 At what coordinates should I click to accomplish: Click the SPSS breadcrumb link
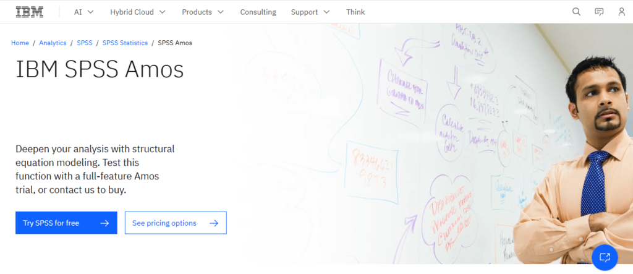pyautogui.click(x=85, y=43)
